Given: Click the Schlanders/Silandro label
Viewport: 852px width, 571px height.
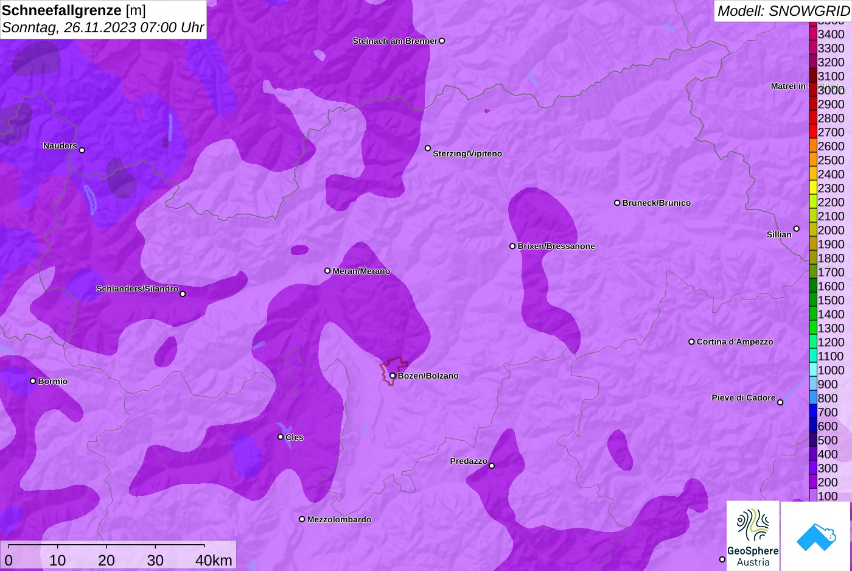Looking at the screenshot, I should click(x=137, y=289).
